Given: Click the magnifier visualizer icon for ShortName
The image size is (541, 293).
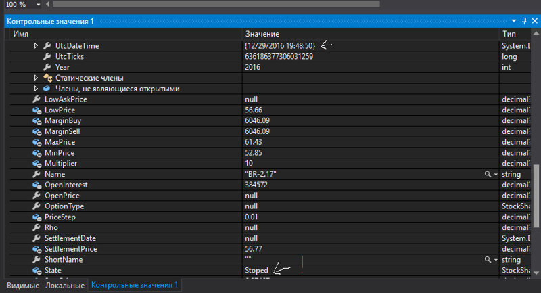Looking at the screenshot, I should [487, 259].
